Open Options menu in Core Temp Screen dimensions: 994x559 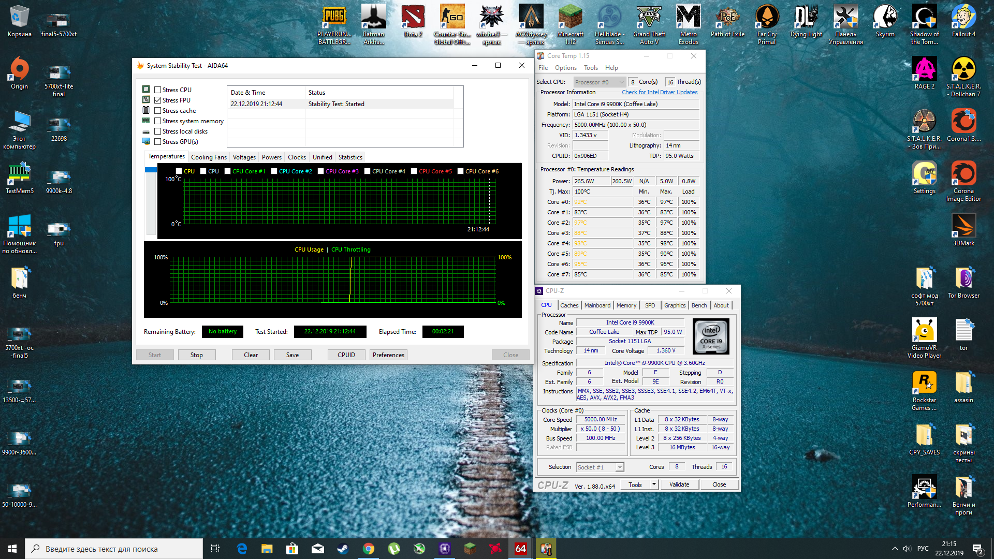(x=565, y=68)
